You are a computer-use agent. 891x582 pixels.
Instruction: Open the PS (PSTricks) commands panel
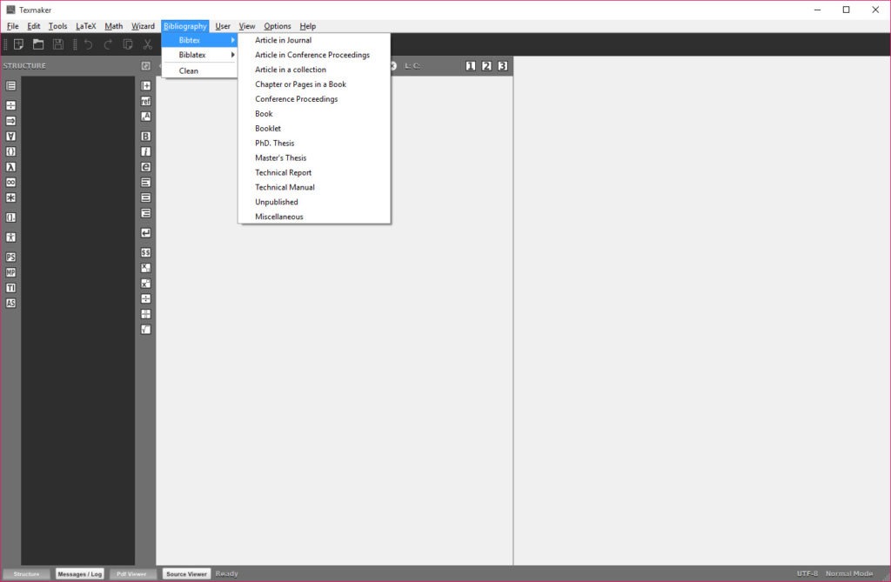coord(10,258)
